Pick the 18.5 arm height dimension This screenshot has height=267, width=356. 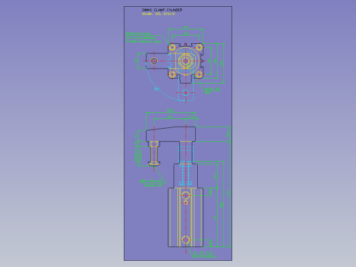point(228,134)
